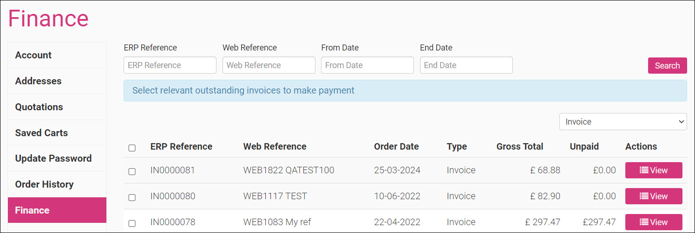Open Saved Carts from sidebar
The width and height of the screenshot is (695, 233).
57,133
